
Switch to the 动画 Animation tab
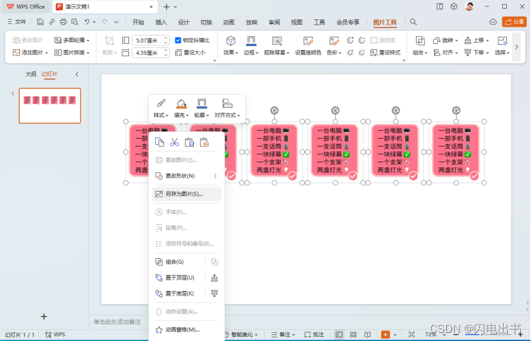click(229, 22)
